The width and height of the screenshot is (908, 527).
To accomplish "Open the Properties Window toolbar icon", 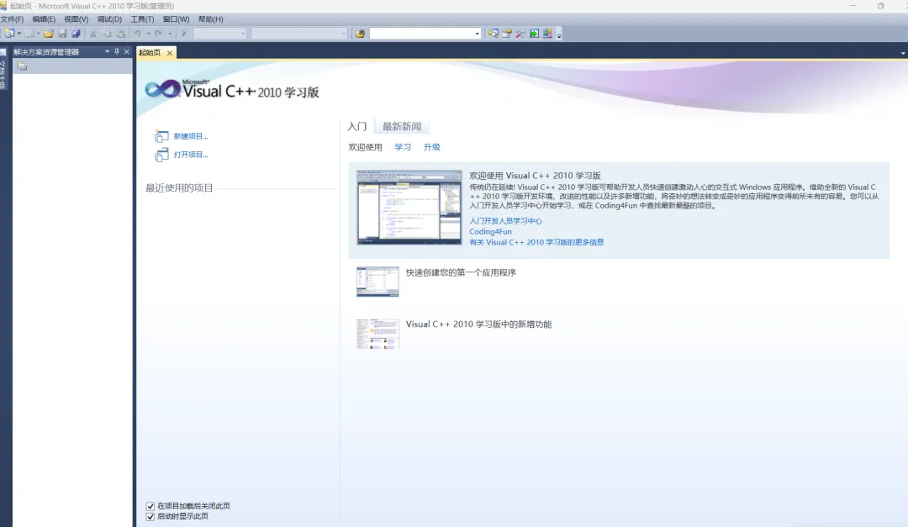I will (507, 34).
